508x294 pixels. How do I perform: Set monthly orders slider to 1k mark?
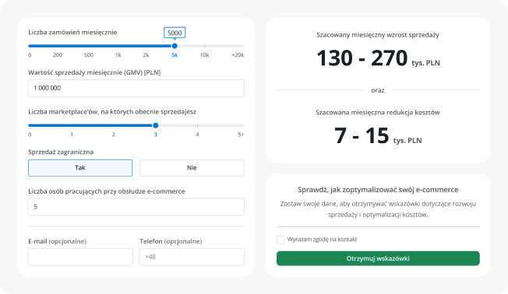click(118, 46)
